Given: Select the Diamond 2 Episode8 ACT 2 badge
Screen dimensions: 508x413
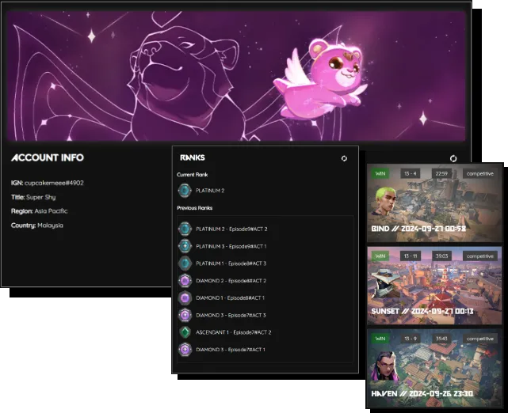Looking at the screenshot, I should pyautogui.click(x=185, y=281).
